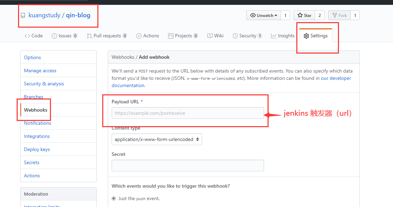Click the Security counter badge 1
Screen dimensions: 393x207
(260, 36)
